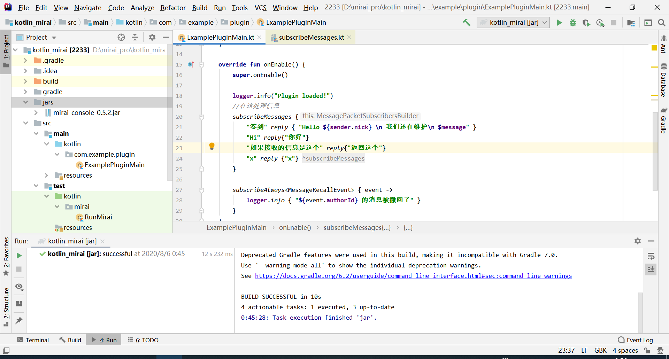The width and height of the screenshot is (669, 359).
Task: Run with coverage shield icon
Action: 586,23
